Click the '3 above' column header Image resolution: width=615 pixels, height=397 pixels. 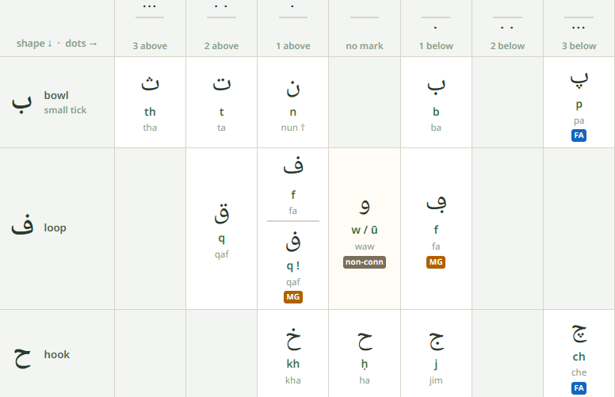tap(150, 28)
